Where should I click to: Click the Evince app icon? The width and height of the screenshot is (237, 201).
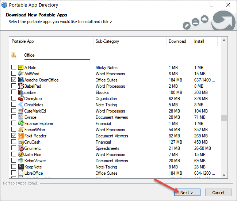pos(21,117)
